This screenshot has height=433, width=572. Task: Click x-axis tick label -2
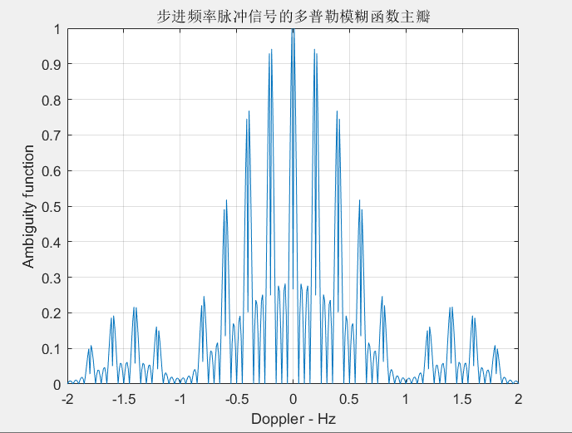(67, 399)
